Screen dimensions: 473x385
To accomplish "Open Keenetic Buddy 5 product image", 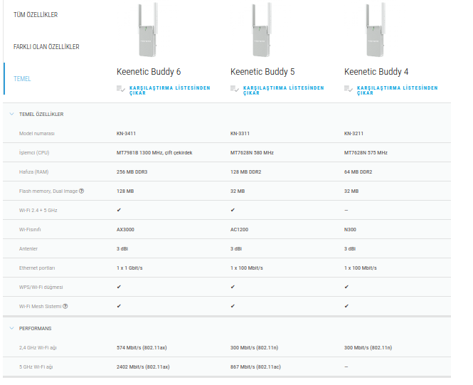I will (262, 30).
